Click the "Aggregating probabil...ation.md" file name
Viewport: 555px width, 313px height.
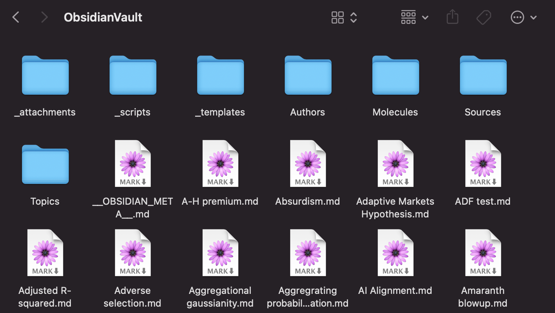click(x=308, y=297)
